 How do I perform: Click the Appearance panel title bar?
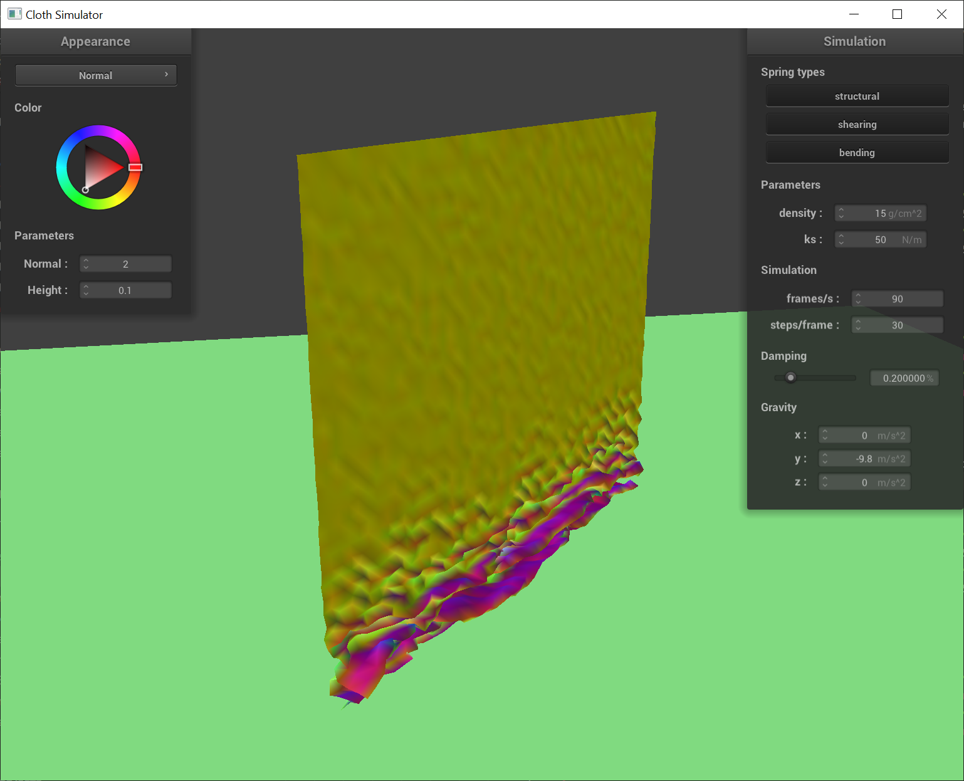click(96, 41)
